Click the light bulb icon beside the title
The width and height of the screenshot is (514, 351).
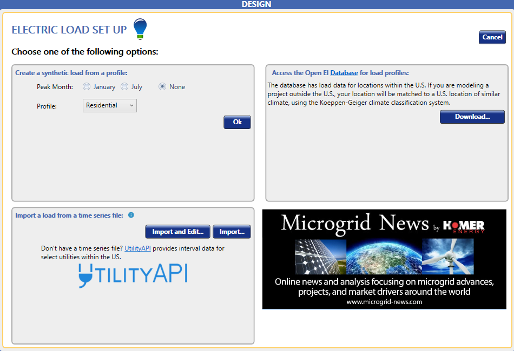(x=140, y=29)
